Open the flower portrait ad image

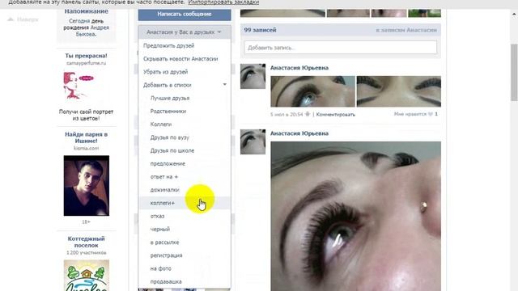(79, 86)
